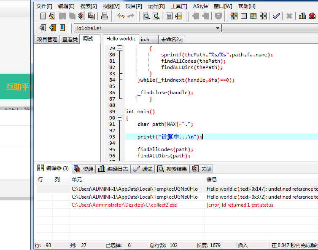The width and height of the screenshot is (318, 250).
Task: Open the 资源 bottom tab
Action: (x=84, y=169)
